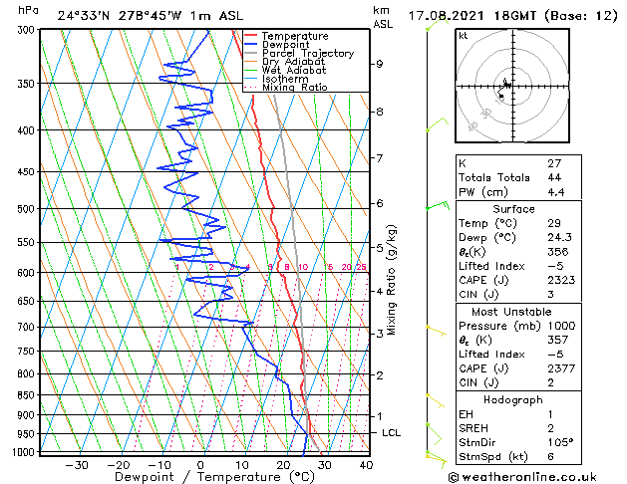The image size is (627, 484).
Task: Click the date label 17.08.2021 18GMT
Action: 472,16
